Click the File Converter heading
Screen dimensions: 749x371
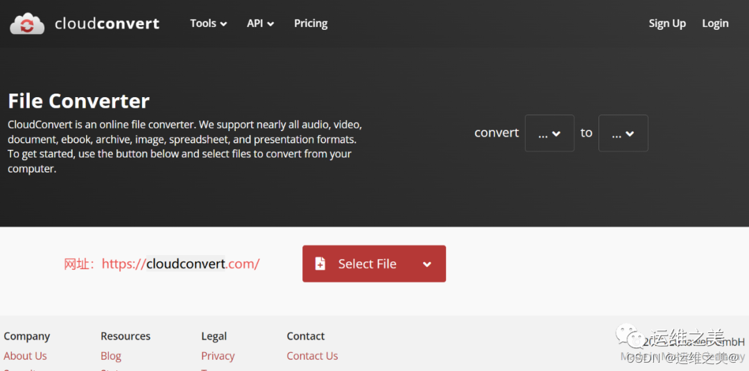(79, 101)
